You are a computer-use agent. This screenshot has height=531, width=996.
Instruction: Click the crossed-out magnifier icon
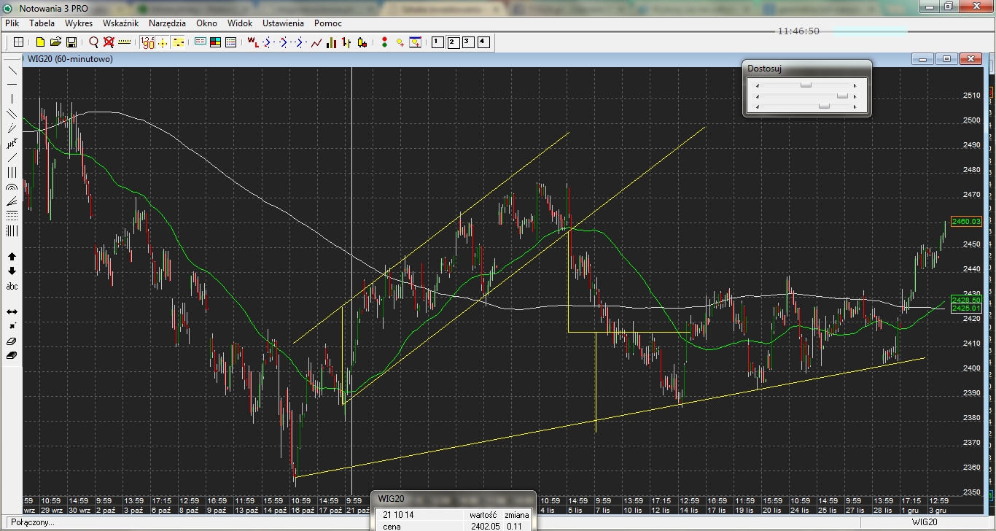tap(109, 42)
